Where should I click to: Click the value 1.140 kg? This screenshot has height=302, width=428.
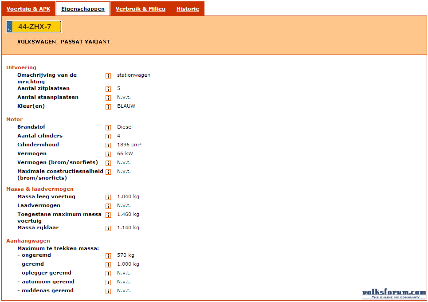pyautogui.click(x=128, y=227)
